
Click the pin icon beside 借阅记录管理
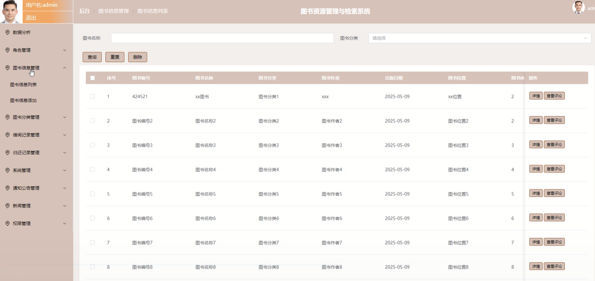coord(8,135)
